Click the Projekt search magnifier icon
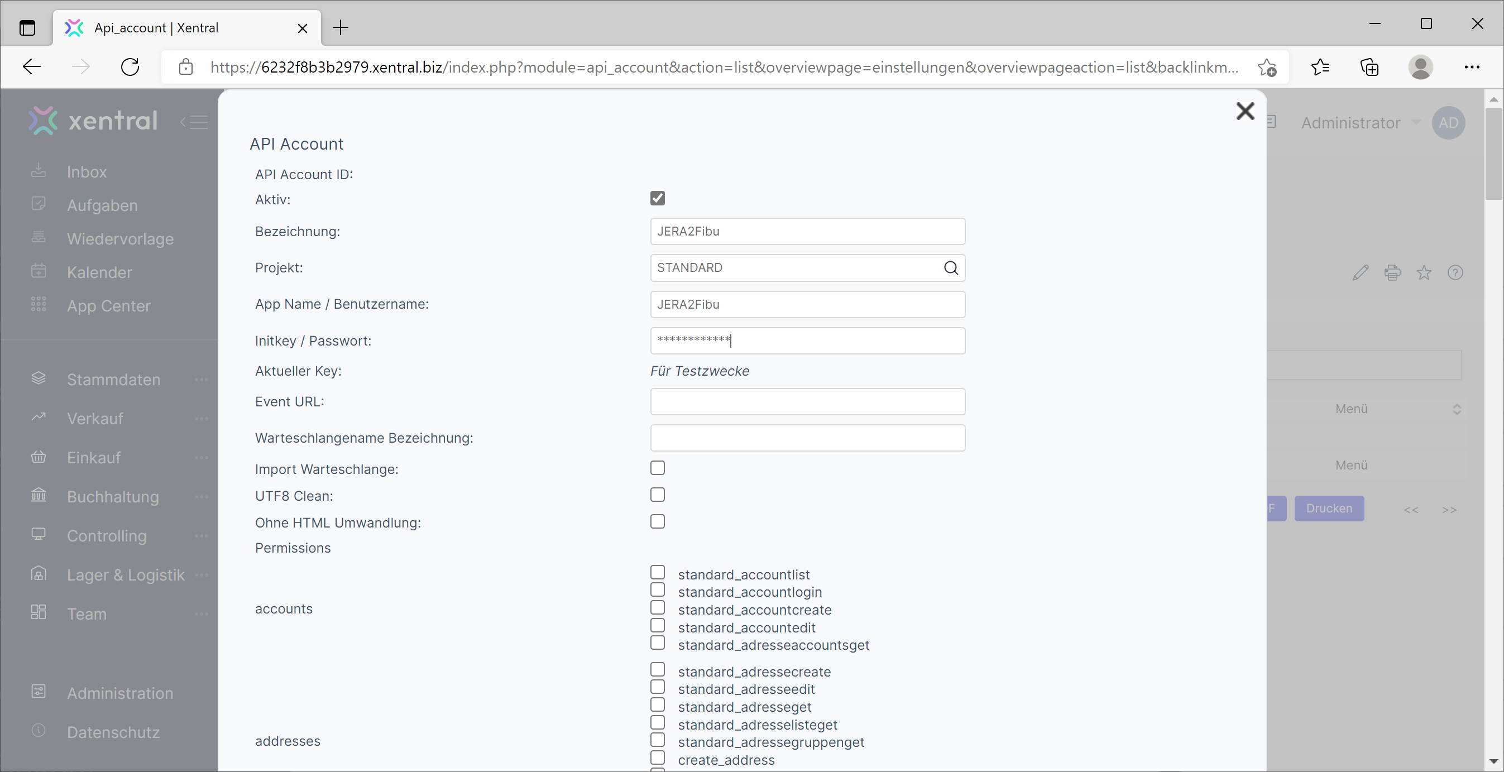The image size is (1504, 772). click(951, 267)
